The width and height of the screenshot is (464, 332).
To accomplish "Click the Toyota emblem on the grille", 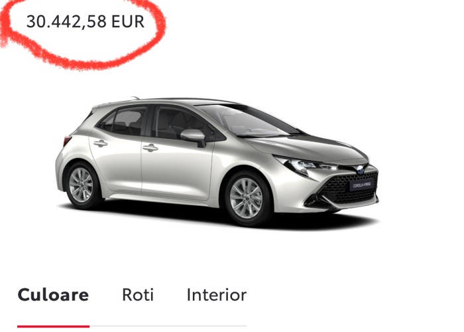I will click(x=361, y=170).
